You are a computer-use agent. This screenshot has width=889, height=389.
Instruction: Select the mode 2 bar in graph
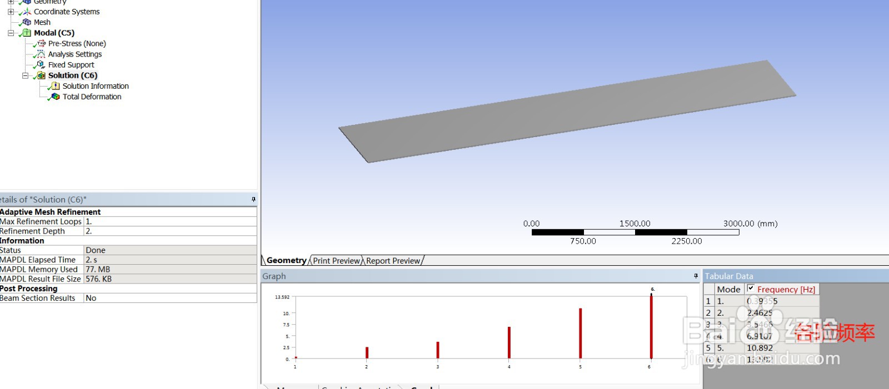pyautogui.click(x=367, y=352)
